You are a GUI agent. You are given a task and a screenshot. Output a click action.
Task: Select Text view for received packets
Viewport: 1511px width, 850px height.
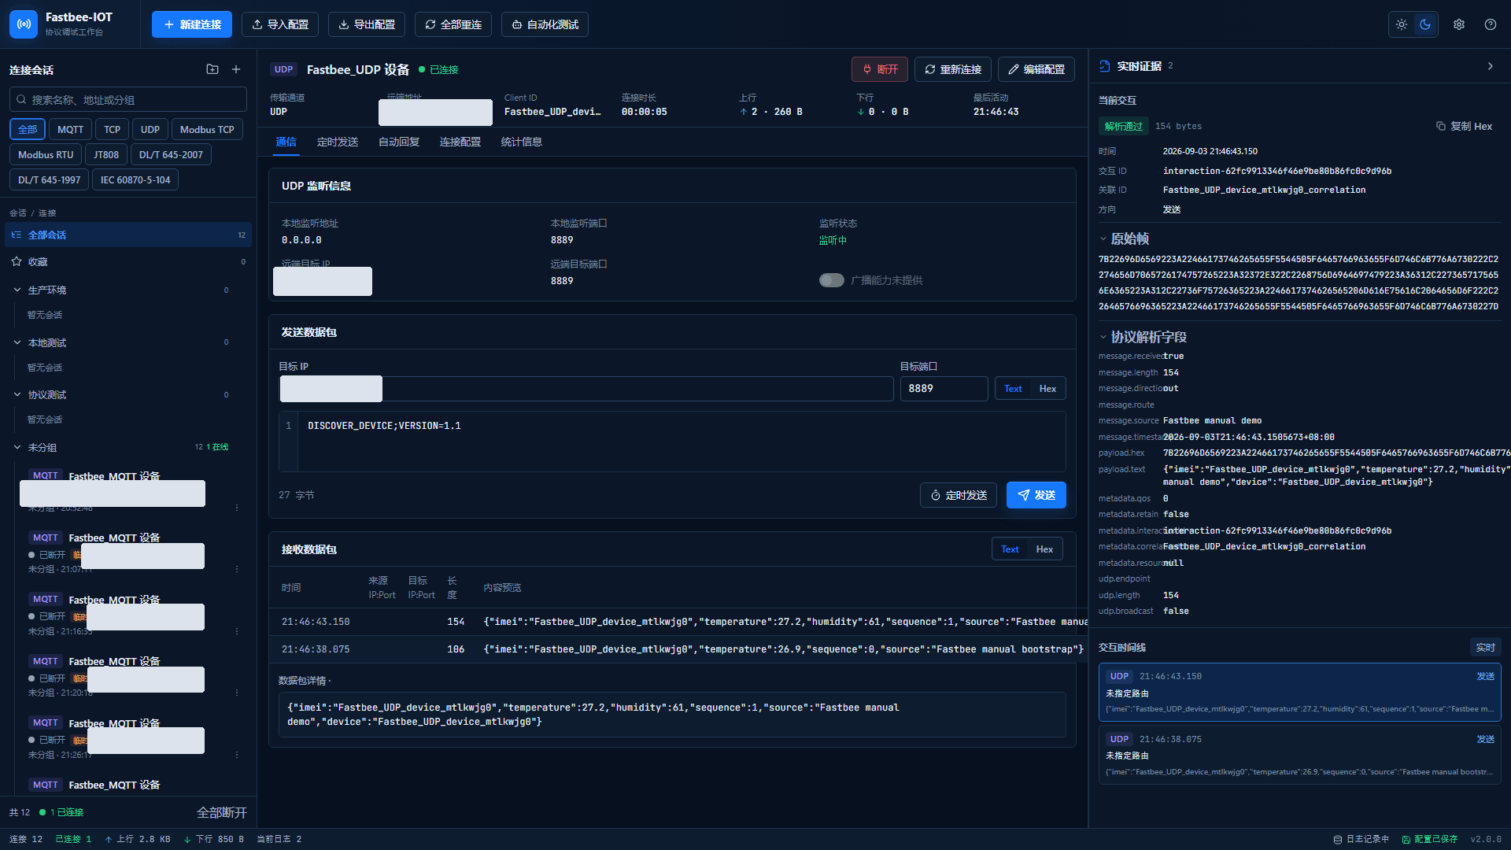coord(1010,549)
